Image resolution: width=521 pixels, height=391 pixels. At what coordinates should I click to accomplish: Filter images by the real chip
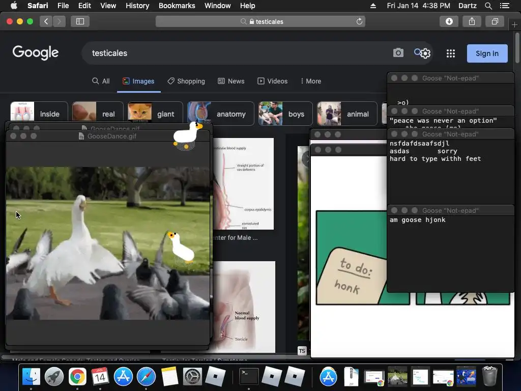(98, 114)
